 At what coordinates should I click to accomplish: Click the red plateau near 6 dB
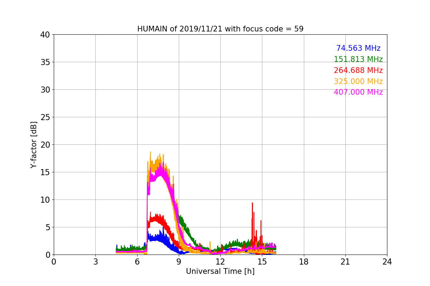pyautogui.click(x=156, y=219)
